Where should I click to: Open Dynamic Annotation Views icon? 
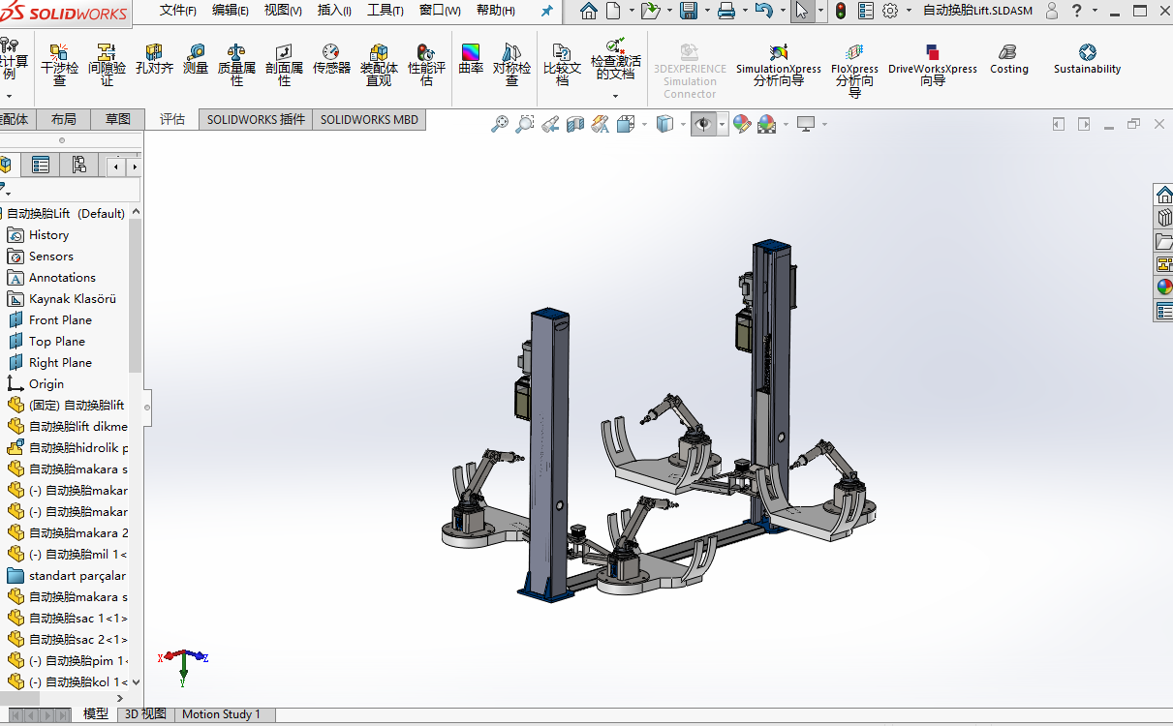601,124
